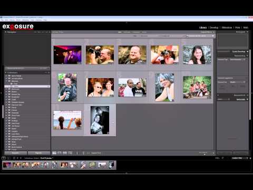
Task: Select the two women wearing sunglasses photo
Action: point(100,88)
